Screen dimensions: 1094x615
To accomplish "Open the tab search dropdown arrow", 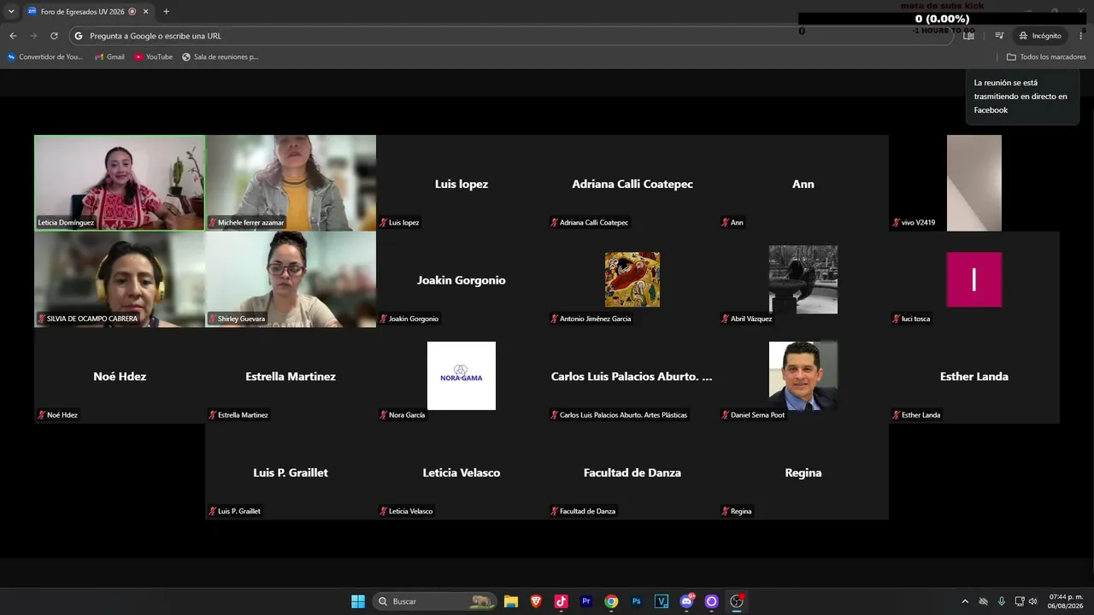I will [11, 11].
